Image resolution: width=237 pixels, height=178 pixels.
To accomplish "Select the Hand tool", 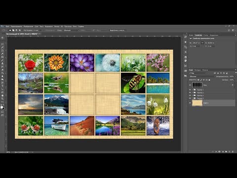I will click(2, 95).
